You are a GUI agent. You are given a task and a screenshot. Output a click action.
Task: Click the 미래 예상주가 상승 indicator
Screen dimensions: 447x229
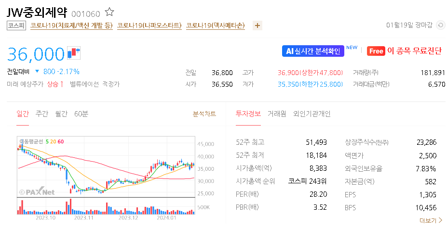pos(35,84)
